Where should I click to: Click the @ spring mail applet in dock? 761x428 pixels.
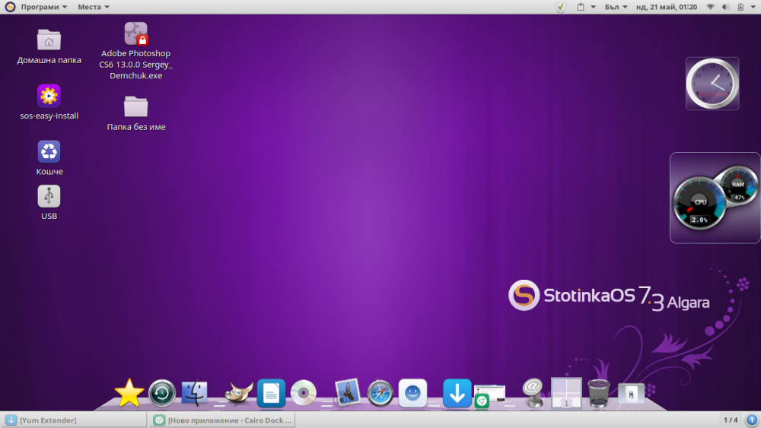pos(533,392)
